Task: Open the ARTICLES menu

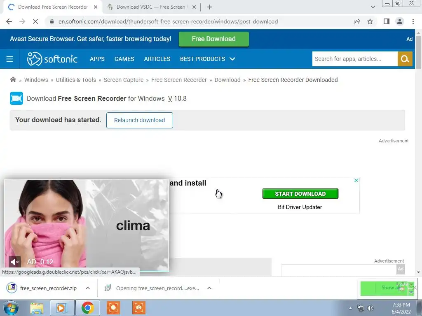Action: tap(157, 59)
